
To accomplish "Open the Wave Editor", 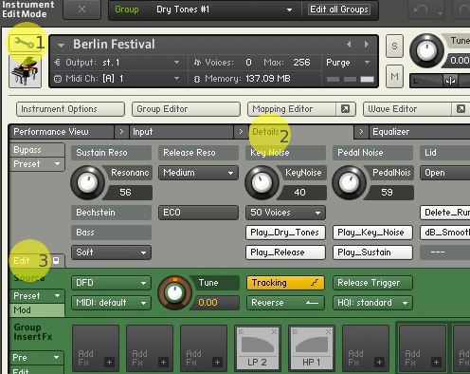I will (407, 109).
